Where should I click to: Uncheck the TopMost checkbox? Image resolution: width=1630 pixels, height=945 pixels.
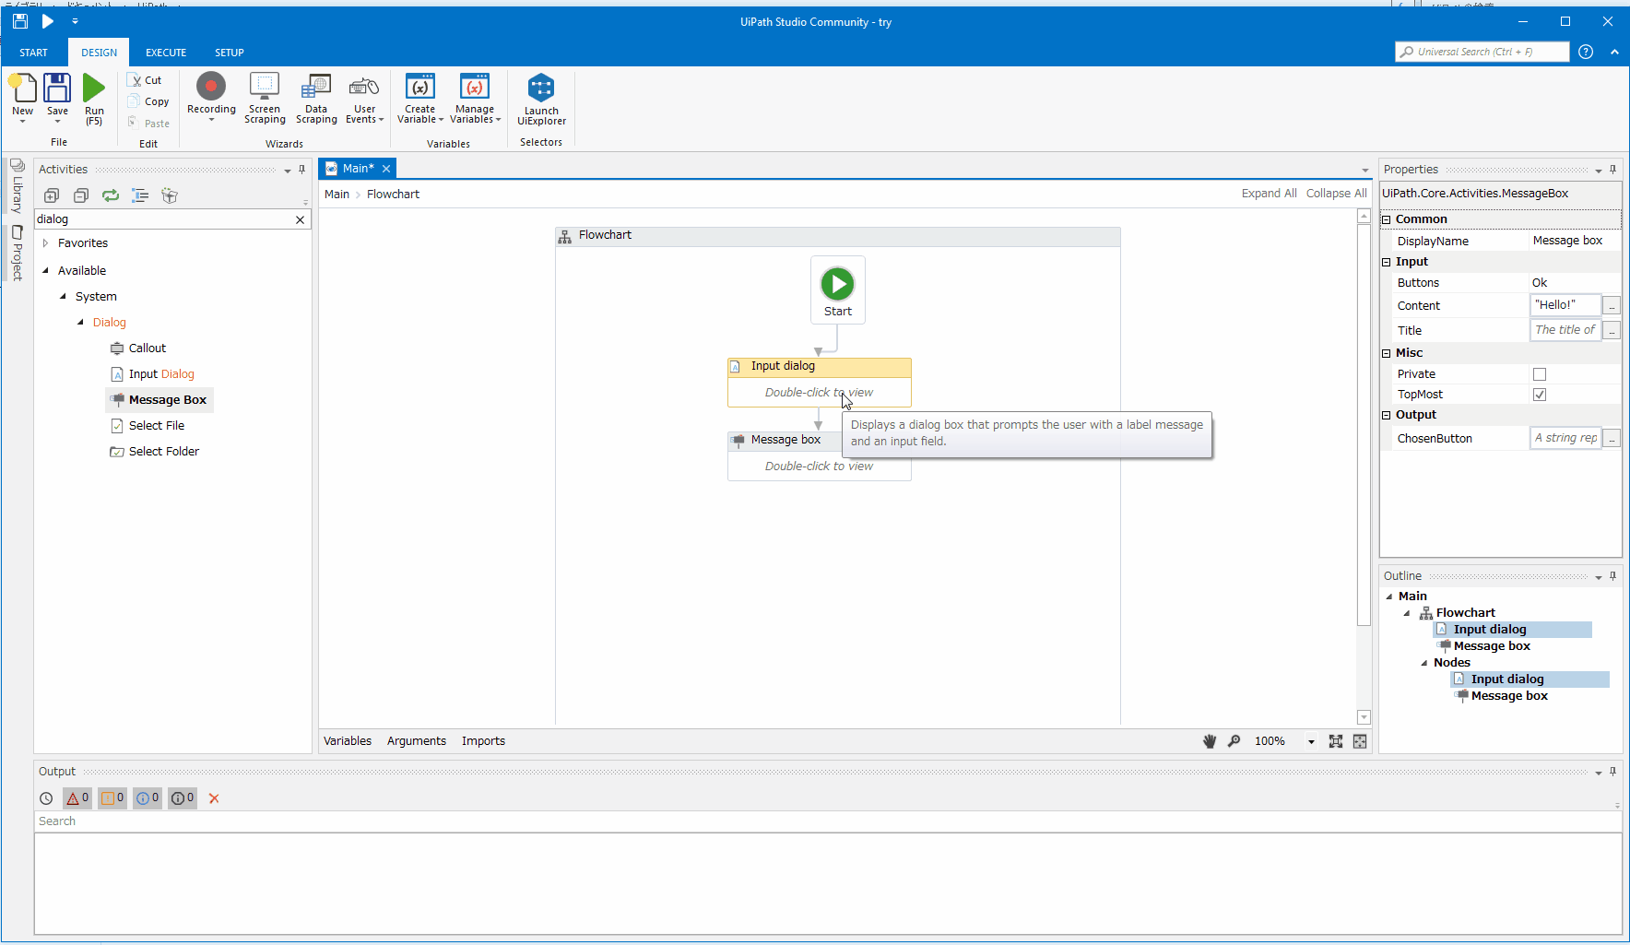[1540, 395]
